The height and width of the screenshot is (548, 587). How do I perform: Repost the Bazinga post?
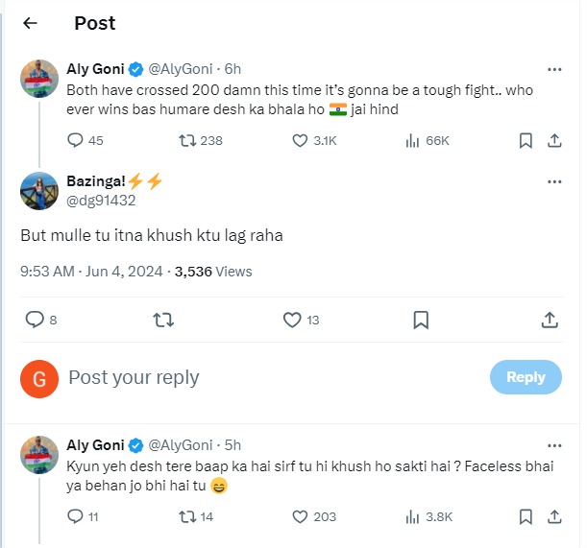[164, 320]
